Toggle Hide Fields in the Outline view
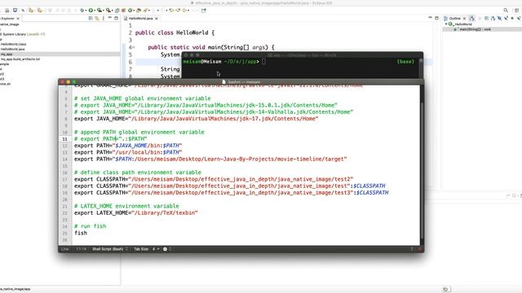 [x=499, y=18]
